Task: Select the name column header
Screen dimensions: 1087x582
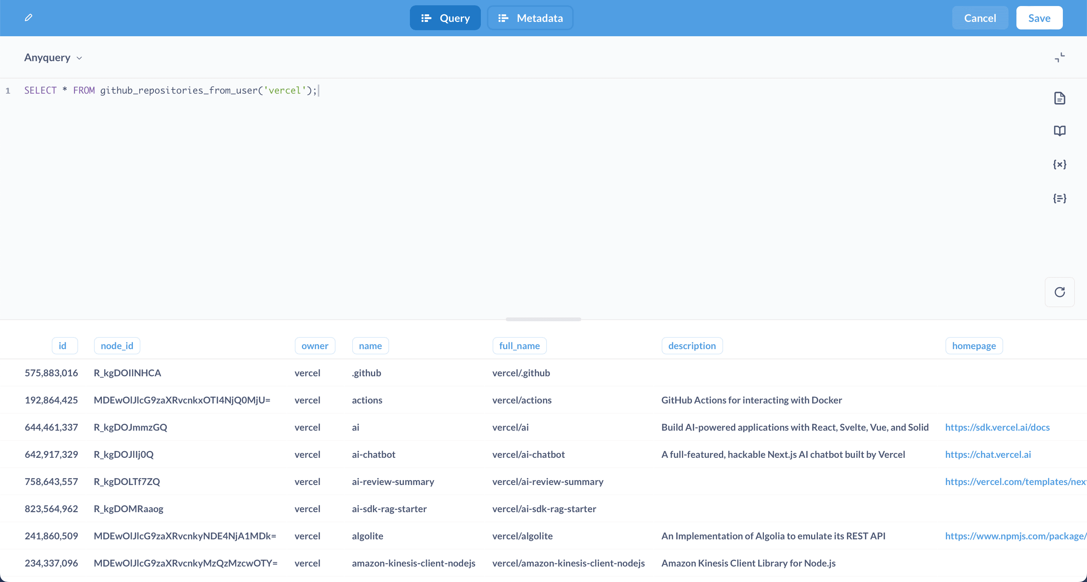Action: click(370, 346)
